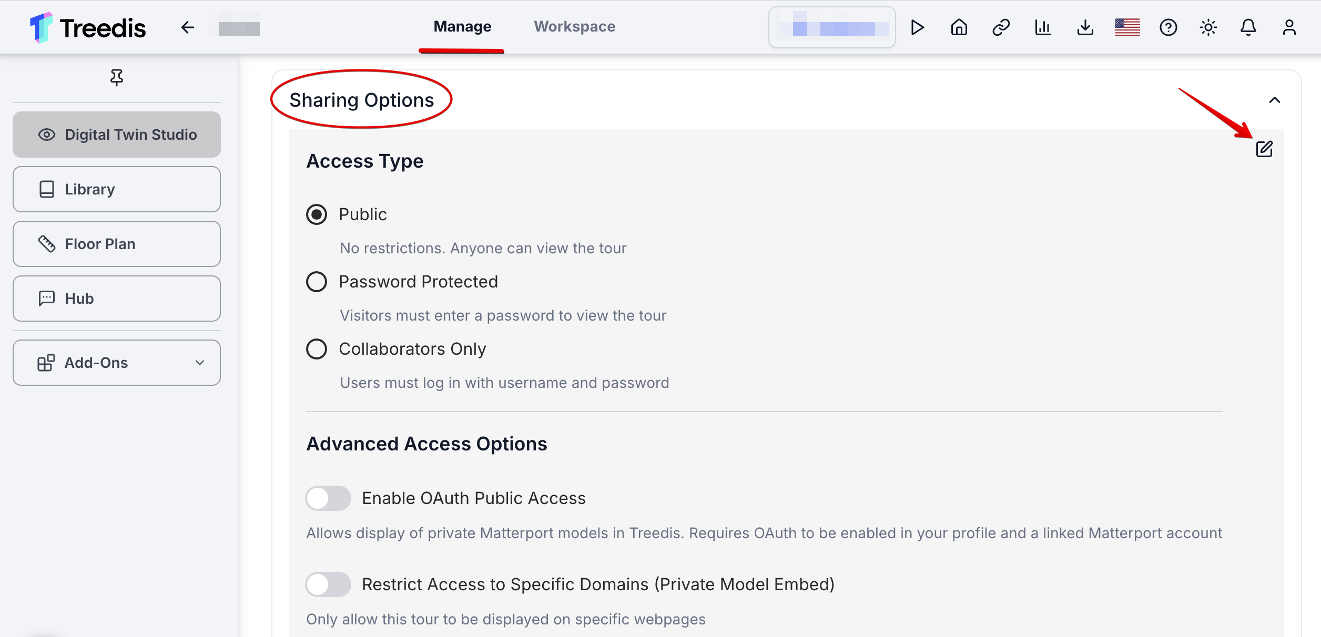1321x637 pixels.
Task: Click the Library sidebar button
Action: [x=117, y=189]
